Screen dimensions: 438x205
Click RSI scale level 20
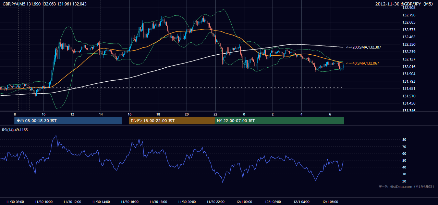(x=404, y=181)
